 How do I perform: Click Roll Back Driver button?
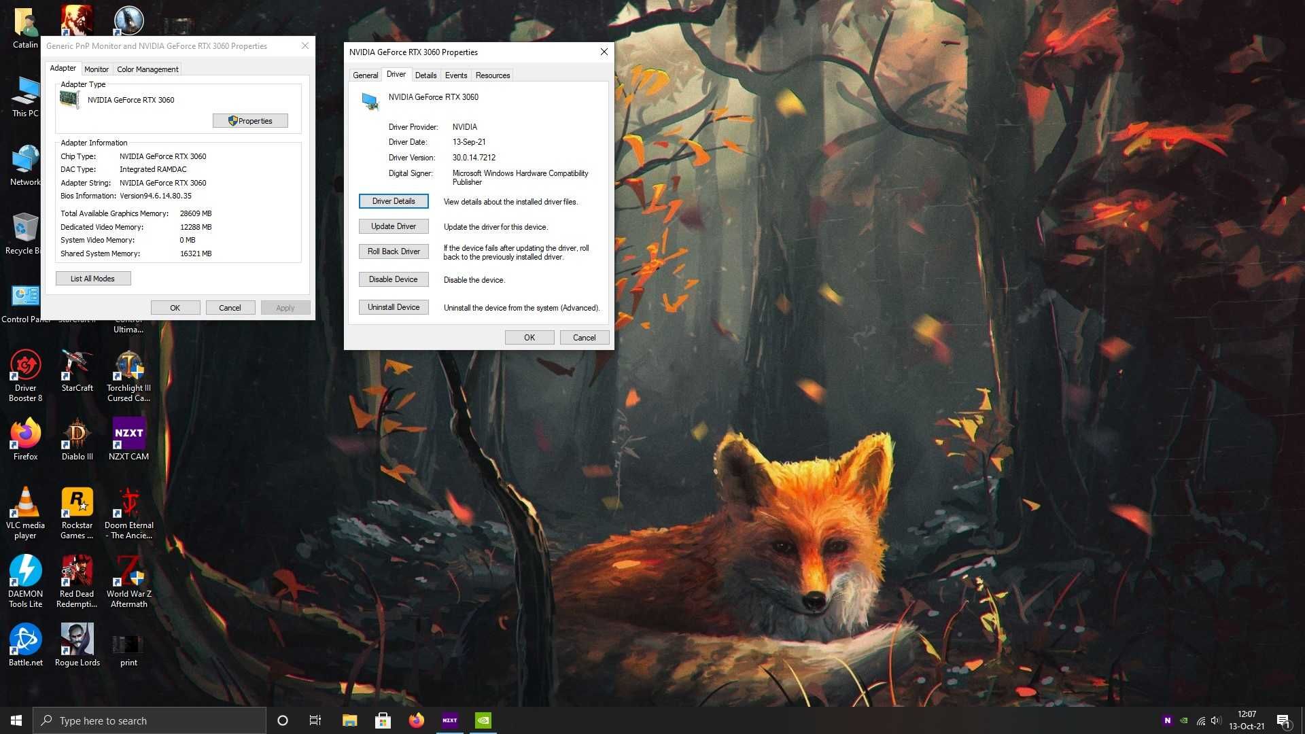[x=394, y=251]
